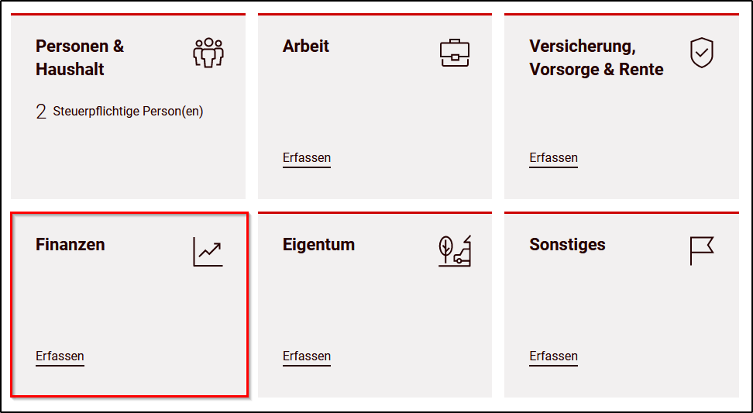The height and width of the screenshot is (413, 753).
Task: Open the Arbeit tile heading
Action: 306,46
